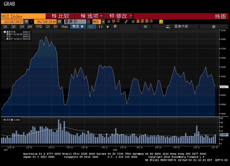
Task: Edit the start date 12/20/2017 field
Action: [12, 22]
